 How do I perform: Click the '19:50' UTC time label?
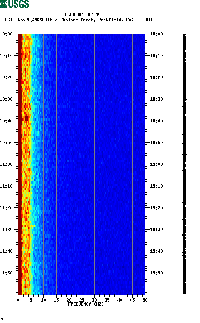[156, 273]
